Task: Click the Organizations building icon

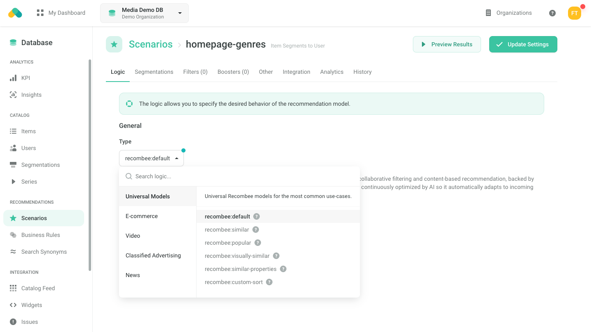Action: point(488,13)
